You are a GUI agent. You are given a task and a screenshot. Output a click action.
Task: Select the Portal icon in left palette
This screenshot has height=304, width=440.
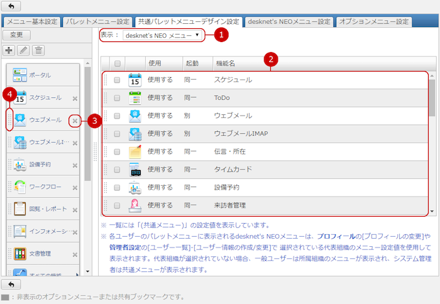pos(20,75)
